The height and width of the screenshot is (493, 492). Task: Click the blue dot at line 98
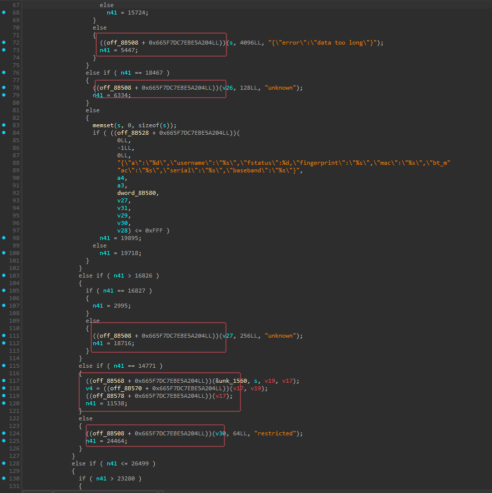pos(4,238)
